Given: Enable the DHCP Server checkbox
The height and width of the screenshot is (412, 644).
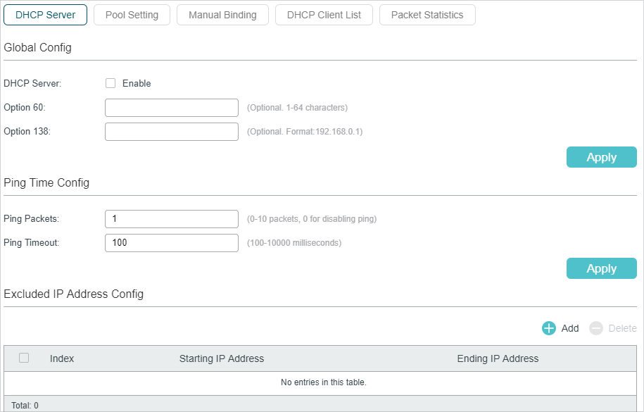Looking at the screenshot, I should pos(111,83).
